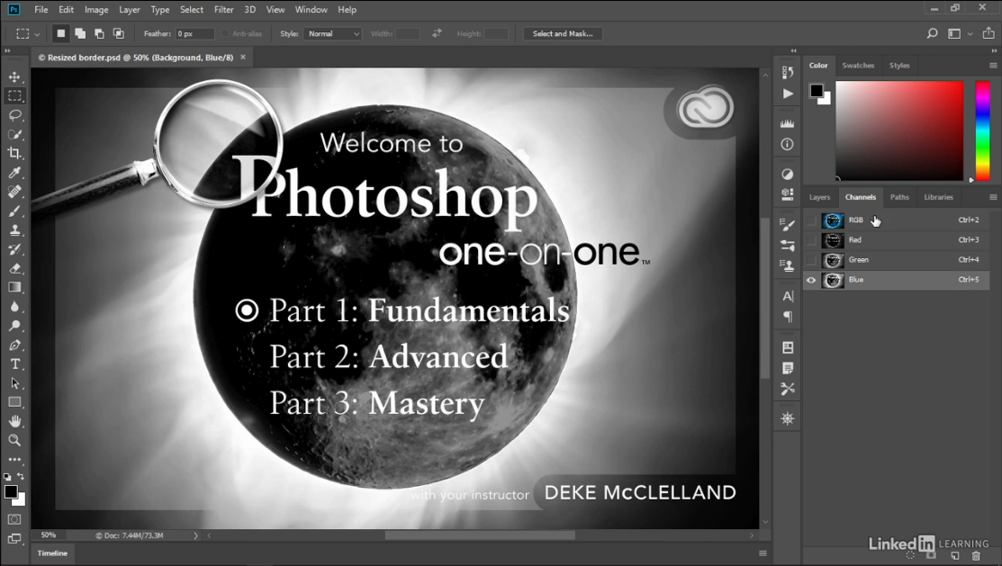The width and height of the screenshot is (1002, 566).
Task: Open the Window menu
Action: tap(311, 10)
